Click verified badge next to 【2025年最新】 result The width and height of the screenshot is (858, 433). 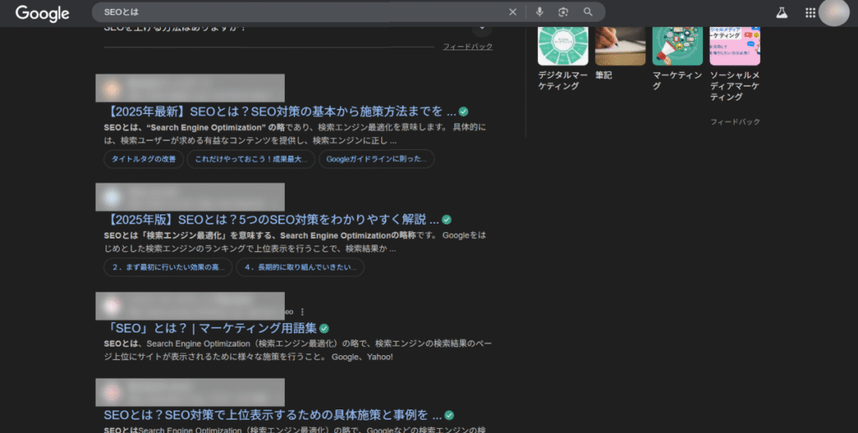pyautogui.click(x=463, y=111)
